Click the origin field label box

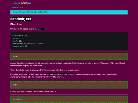(69, 85)
